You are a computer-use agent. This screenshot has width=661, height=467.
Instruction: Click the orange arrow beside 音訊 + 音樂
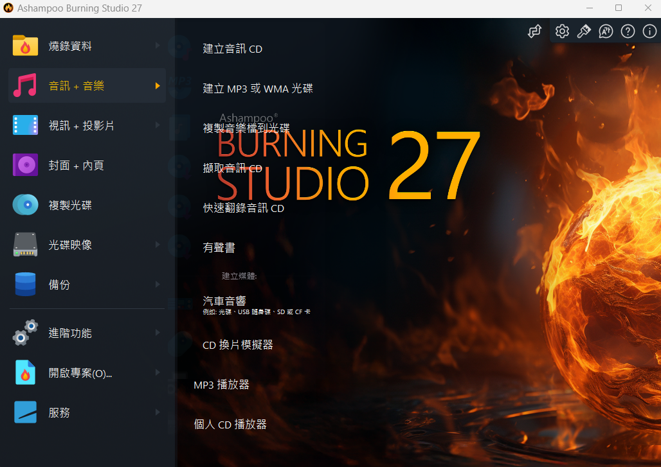[158, 85]
